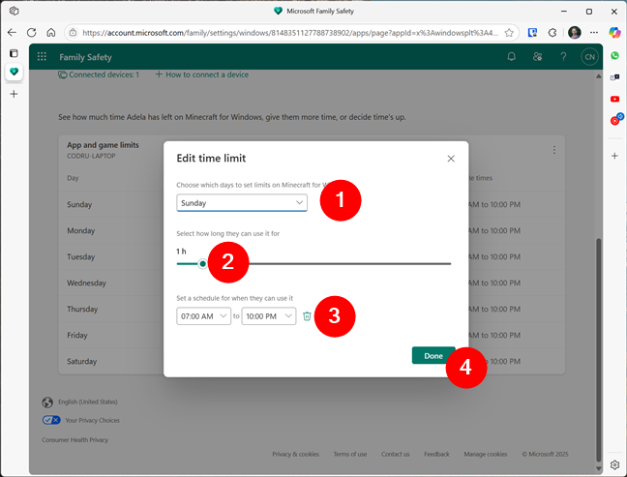627x477 pixels.
Task: Open Edge sidebar settings gear
Action: 615,464
